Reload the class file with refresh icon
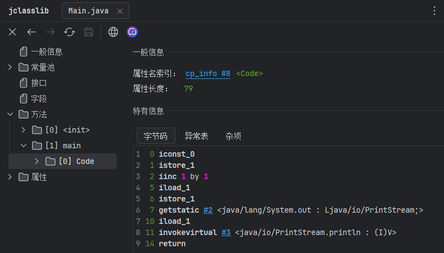Screen dimensions: 444x253 (x=70, y=32)
